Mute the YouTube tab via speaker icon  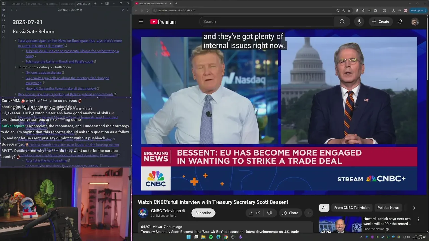point(166,3)
